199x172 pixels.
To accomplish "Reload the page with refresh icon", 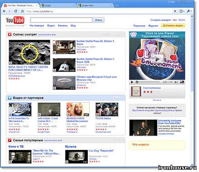I will pos(16,11).
